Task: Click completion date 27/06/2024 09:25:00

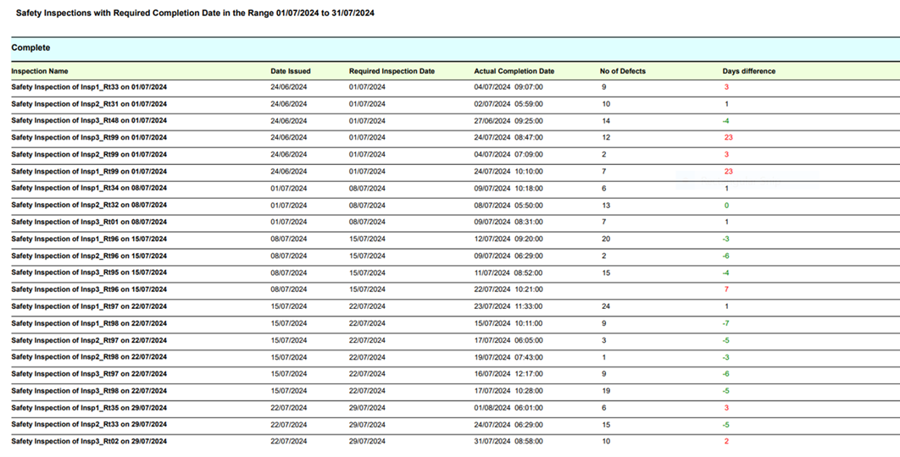Action: pyautogui.click(x=508, y=121)
